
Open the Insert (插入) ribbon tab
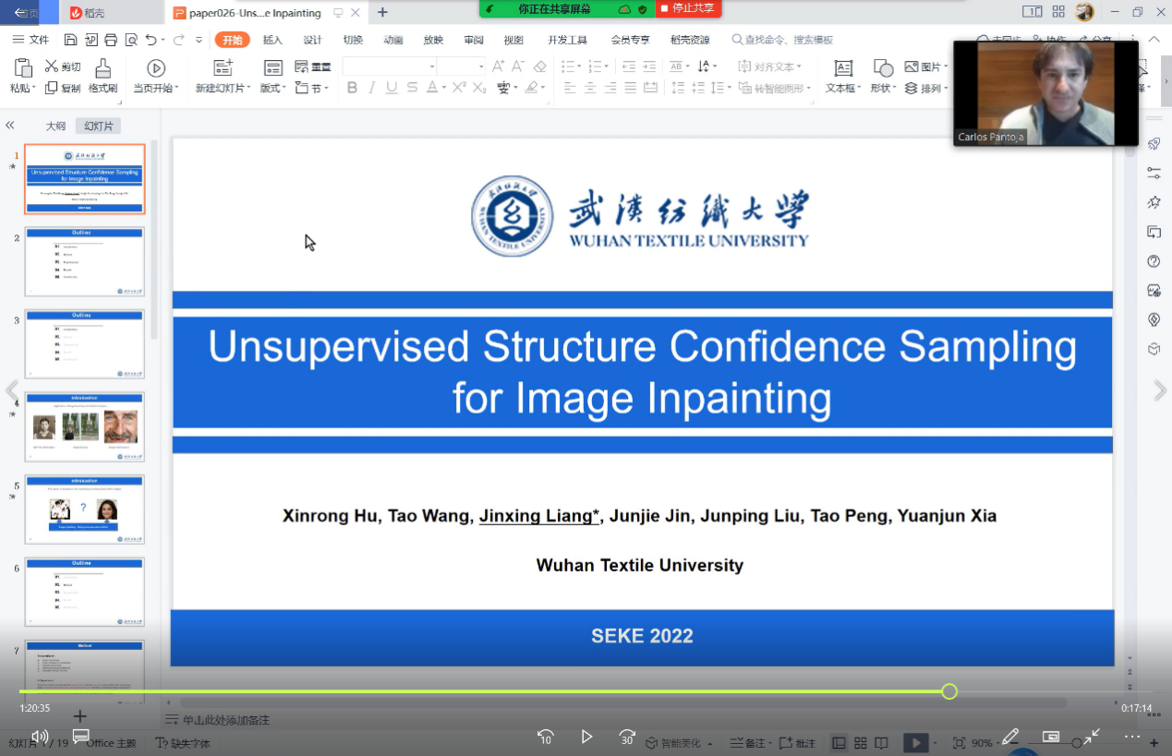272,40
